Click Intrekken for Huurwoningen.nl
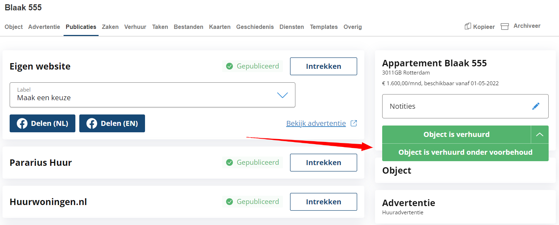Image resolution: width=559 pixels, height=225 pixels. click(324, 202)
